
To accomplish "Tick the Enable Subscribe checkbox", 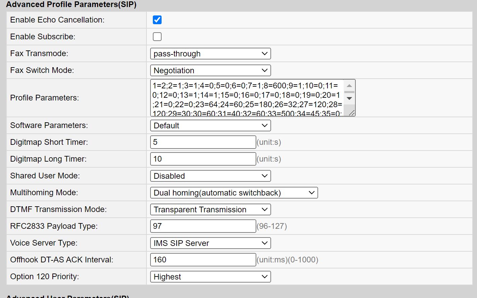I will tap(157, 37).
